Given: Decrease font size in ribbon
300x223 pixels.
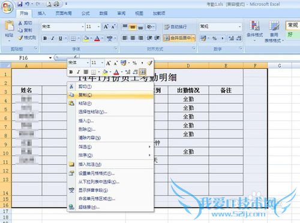Looking at the screenshot, I should (113, 26).
